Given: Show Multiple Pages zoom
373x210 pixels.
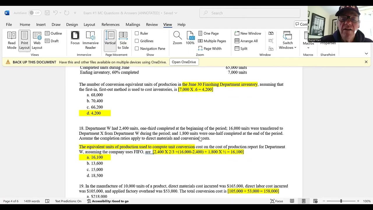Looking at the screenshot, I should [x=212, y=41].
